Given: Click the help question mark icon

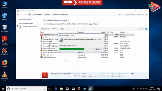Looking at the screenshot, I should coord(146,29).
